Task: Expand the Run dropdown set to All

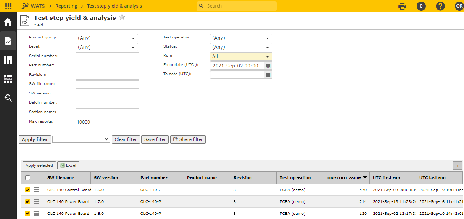Action: tap(241, 56)
